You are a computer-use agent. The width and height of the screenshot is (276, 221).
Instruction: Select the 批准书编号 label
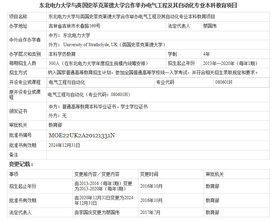20,135
